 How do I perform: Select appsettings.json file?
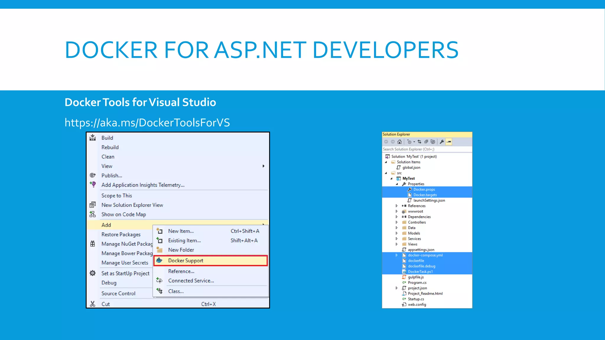coord(421,250)
